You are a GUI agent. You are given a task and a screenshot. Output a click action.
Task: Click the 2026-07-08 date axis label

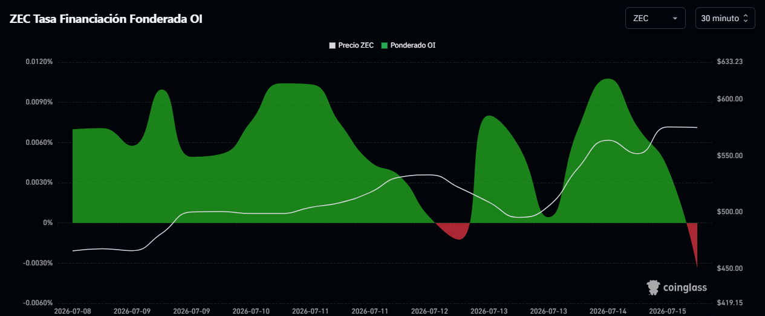(x=73, y=311)
